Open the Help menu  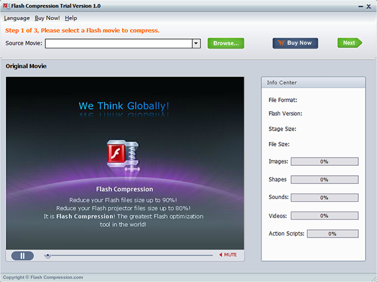(71, 18)
